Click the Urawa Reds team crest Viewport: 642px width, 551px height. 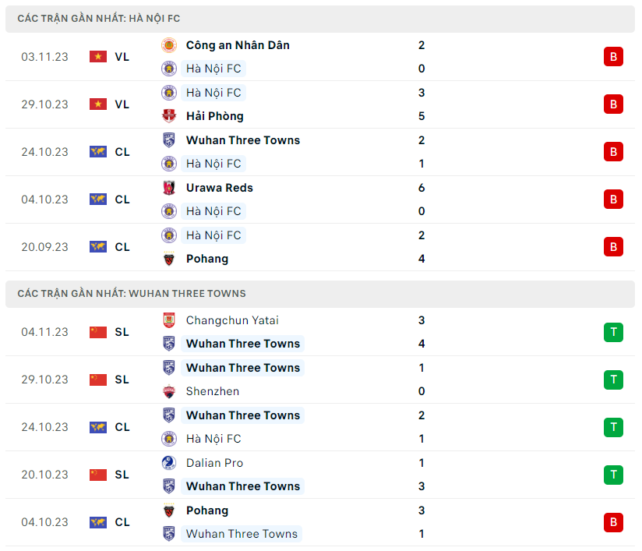point(168,188)
